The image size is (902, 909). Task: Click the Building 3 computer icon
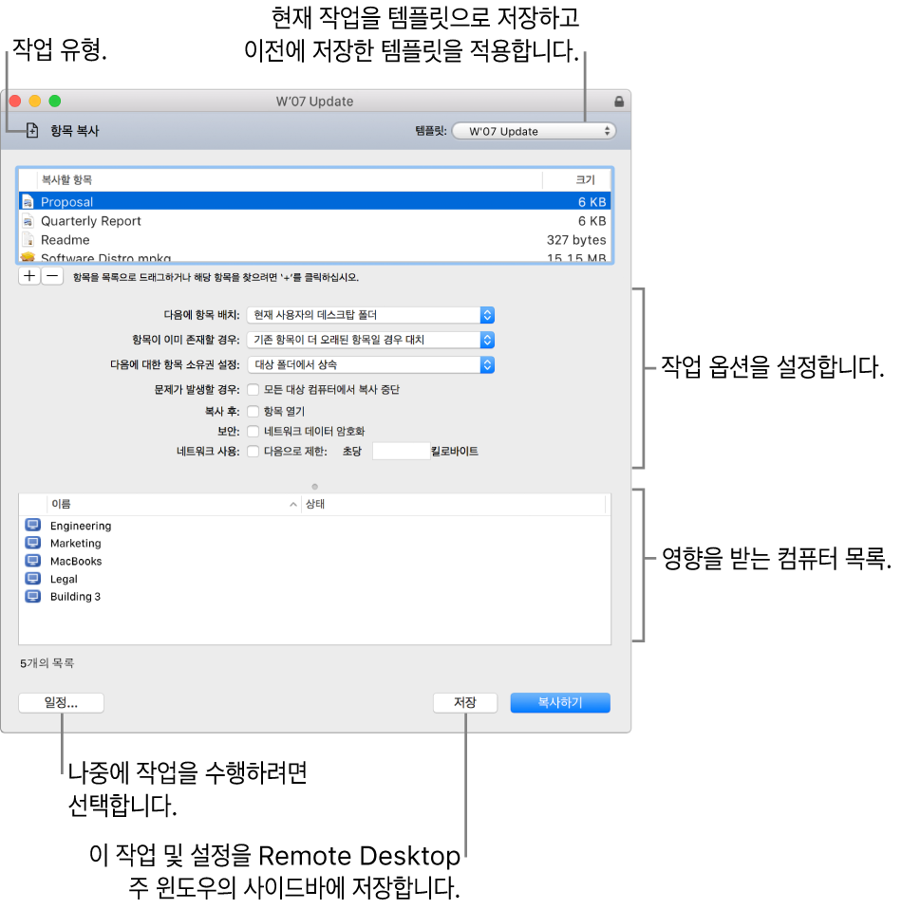pyautogui.click(x=34, y=596)
